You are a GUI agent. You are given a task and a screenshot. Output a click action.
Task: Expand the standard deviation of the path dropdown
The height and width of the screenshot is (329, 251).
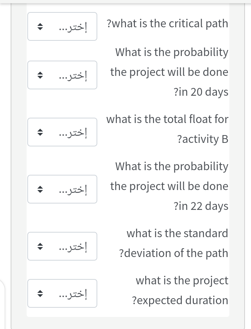[x=62, y=246]
